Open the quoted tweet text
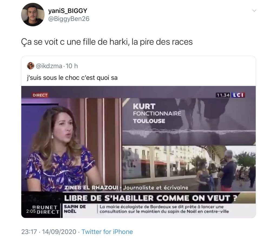 [72, 78]
